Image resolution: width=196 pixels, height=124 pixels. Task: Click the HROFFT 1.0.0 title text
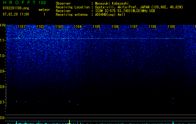pyautogui.click(x=24, y=2)
